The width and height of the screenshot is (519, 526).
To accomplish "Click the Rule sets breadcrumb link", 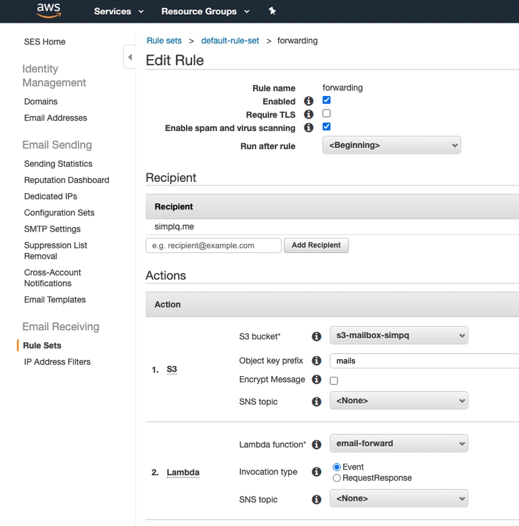I will [164, 41].
